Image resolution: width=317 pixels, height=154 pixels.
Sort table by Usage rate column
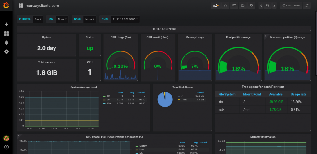click(298, 94)
